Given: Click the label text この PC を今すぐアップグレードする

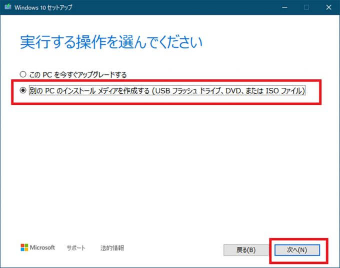Looking at the screenshot, I should (78, 75).
